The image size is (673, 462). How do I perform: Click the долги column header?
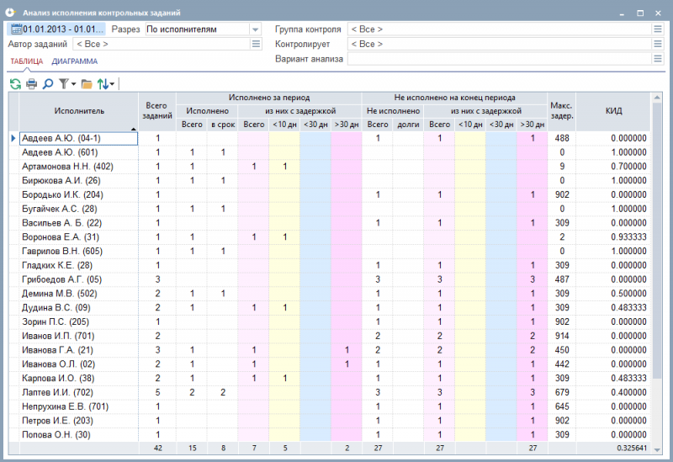pos(408,125)
